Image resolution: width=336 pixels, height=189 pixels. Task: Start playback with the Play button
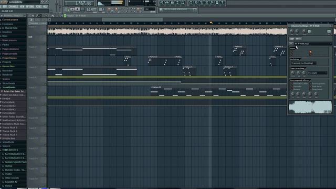(72, 9)
